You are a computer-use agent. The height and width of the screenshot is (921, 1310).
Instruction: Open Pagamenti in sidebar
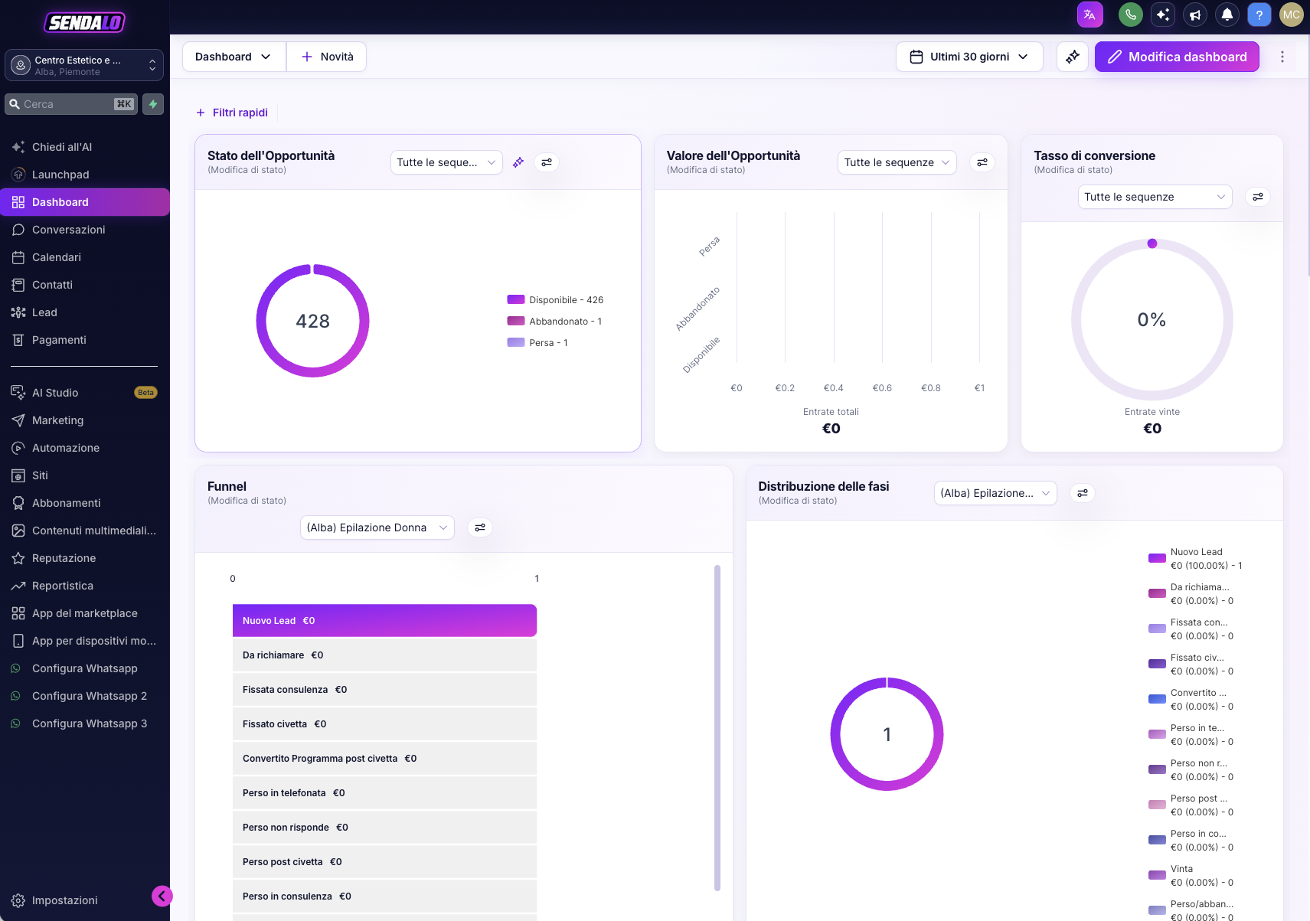pos(85,340)
